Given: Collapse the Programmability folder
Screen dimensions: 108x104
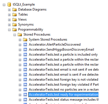Looking at the screenshot, I should pyautogui.click(x=9, y=30).
